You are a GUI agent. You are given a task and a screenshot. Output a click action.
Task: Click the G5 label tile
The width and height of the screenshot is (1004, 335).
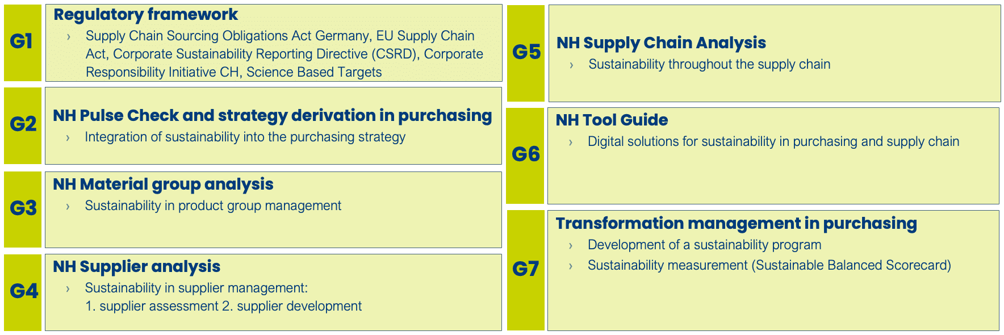click(x=526, y=53)
